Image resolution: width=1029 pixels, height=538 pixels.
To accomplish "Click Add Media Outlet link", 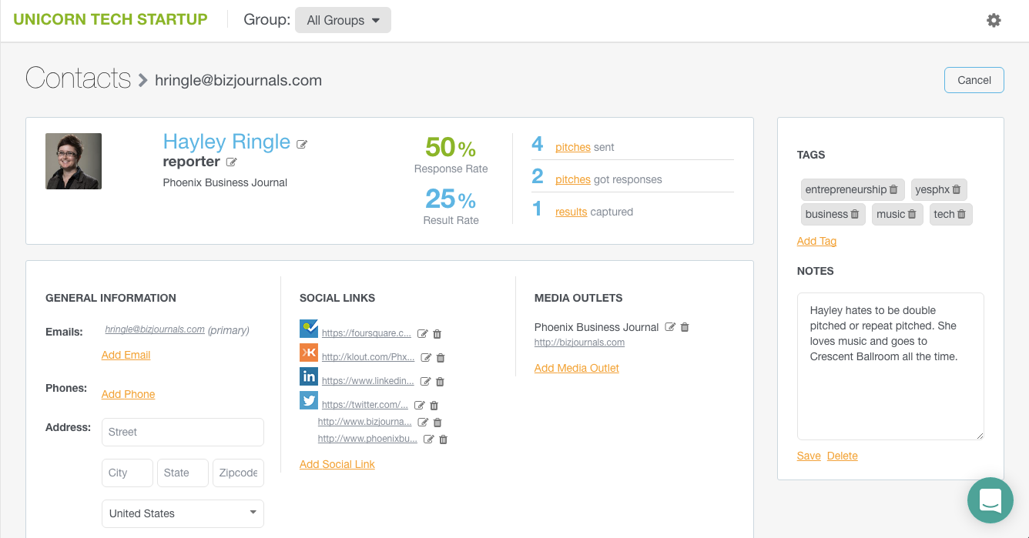I will (577, 368).
